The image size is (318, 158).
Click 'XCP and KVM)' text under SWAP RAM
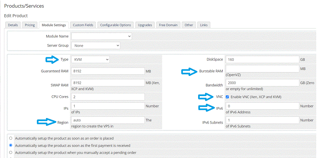82,89
